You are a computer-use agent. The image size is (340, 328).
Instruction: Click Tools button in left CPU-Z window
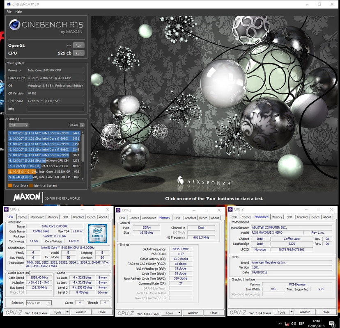coord(57,312)
